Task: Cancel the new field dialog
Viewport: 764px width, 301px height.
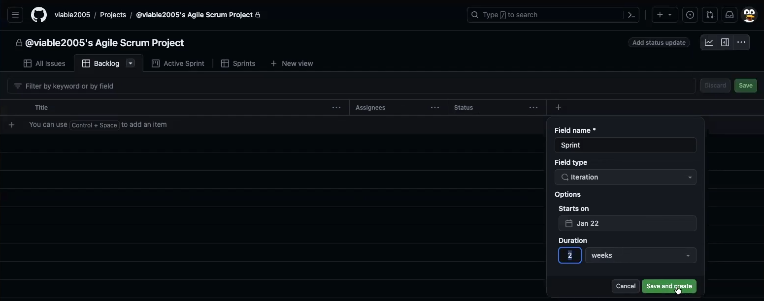Action: (x=626, y=286)
